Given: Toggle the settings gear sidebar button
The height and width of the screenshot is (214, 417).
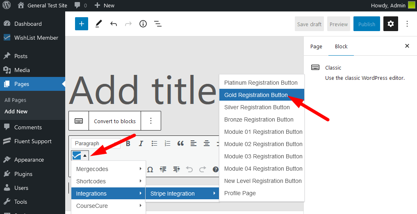Looking at the screenshot, I should point(390,24).
